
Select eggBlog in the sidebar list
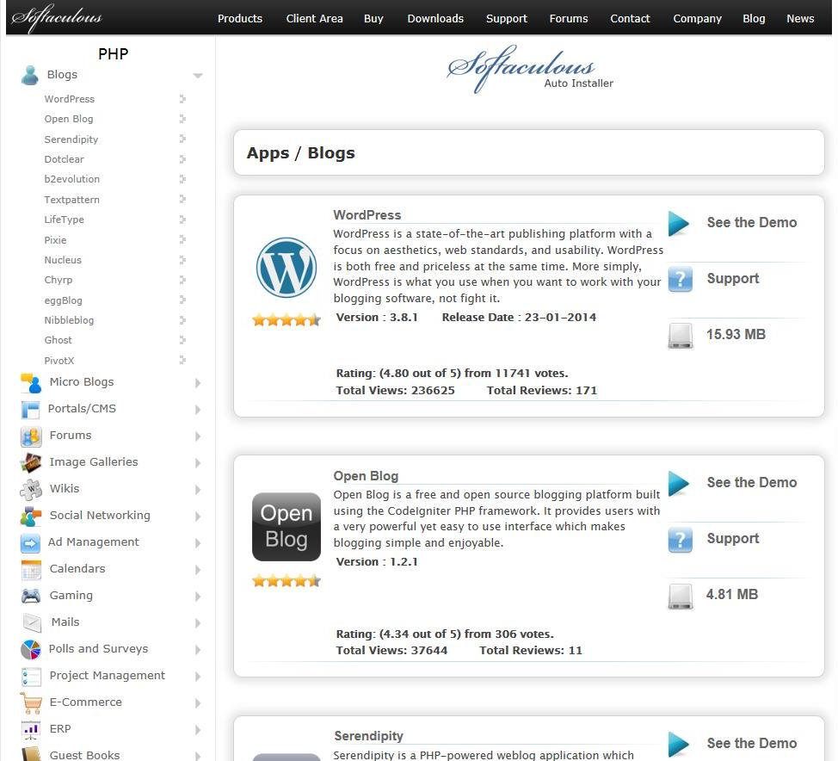[x=63, y=300]
